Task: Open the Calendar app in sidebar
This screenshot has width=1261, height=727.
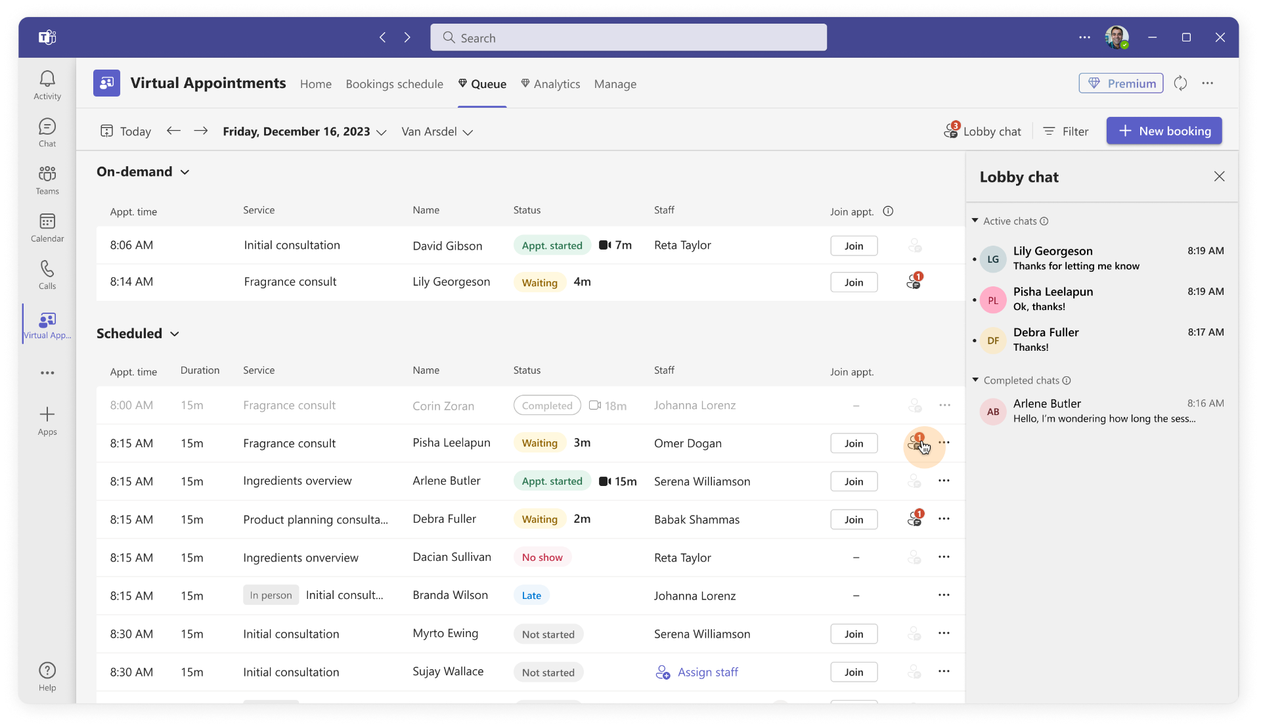Action: coord(47,228)
